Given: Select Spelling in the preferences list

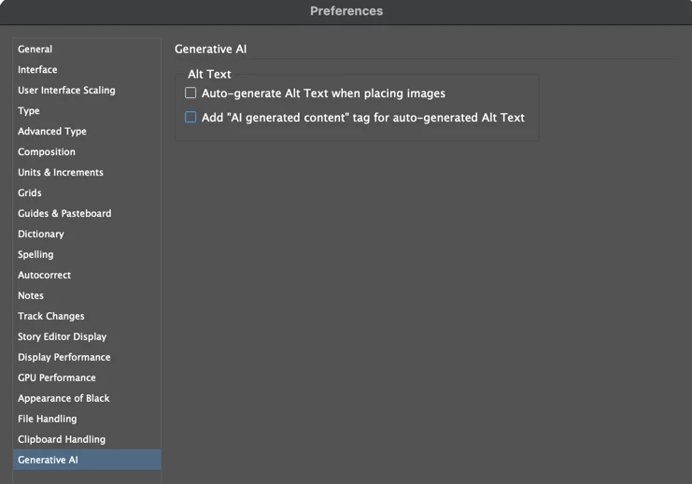Looking at the screenshot, I should [35, 255].
